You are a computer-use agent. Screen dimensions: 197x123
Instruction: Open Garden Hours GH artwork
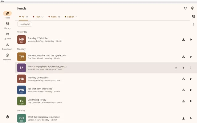pyautogui.click(x=22, y=118)
